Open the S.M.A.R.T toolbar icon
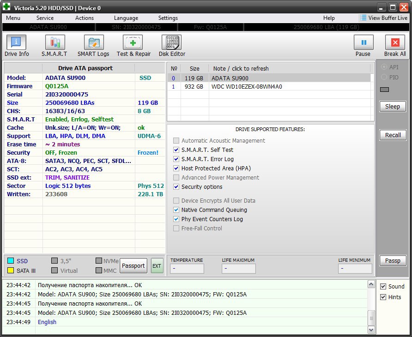 [55, 42]
